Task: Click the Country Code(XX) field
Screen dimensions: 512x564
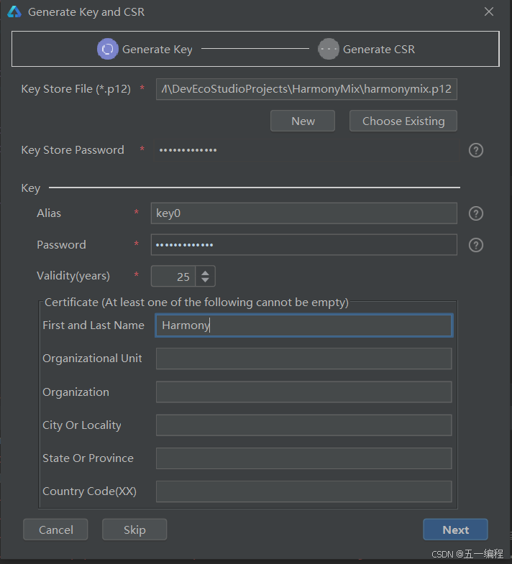Action: pyautogui.click(x=304, y=491)
